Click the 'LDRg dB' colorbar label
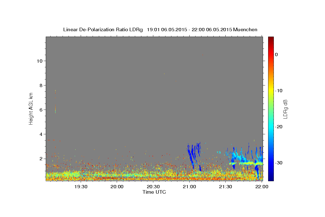325x217 pixels. [285, 109]
